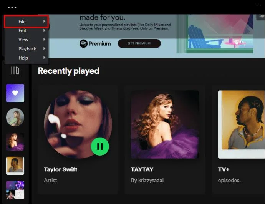The height and width of the screenshot is (204, 265).
Task: Open the View menu entry
Action: tap(26, 40)
